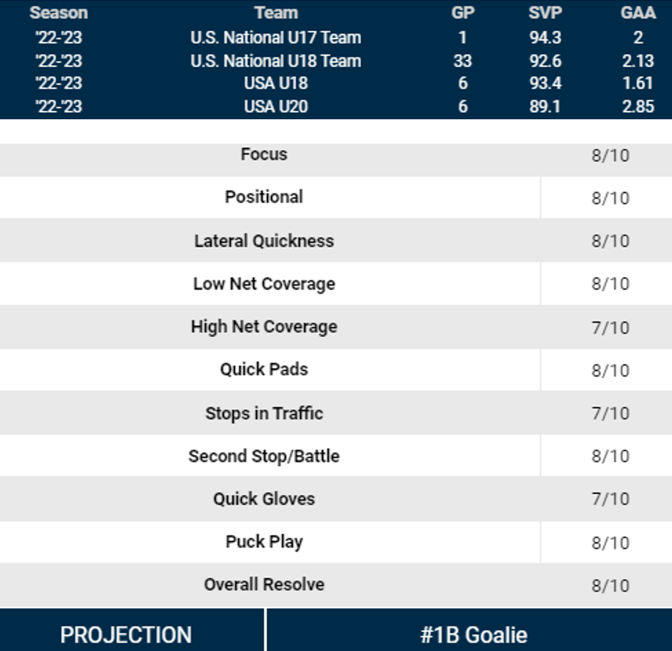Click the USA U20 team name
672x651 pixels.
276,107
